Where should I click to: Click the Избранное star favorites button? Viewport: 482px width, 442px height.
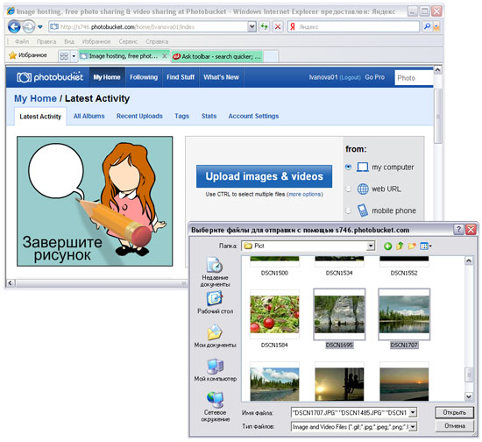(28, 55)
